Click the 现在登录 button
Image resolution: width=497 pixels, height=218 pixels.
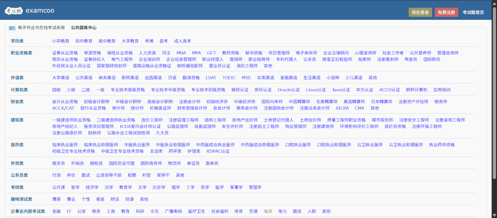(420, 12)
